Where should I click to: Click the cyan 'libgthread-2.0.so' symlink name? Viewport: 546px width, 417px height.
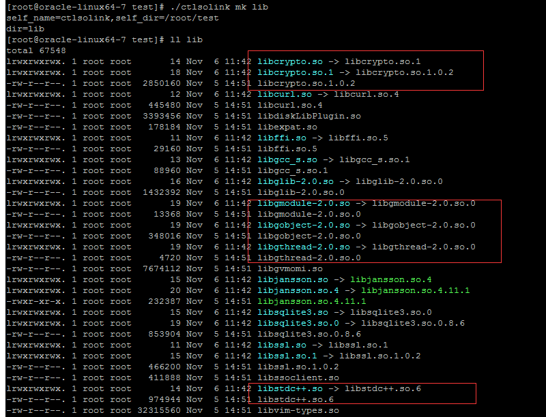tap(304, 247)
